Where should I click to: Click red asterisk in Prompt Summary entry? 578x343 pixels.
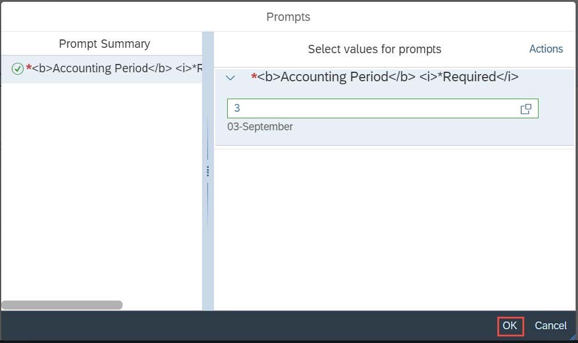pos(29,68)
